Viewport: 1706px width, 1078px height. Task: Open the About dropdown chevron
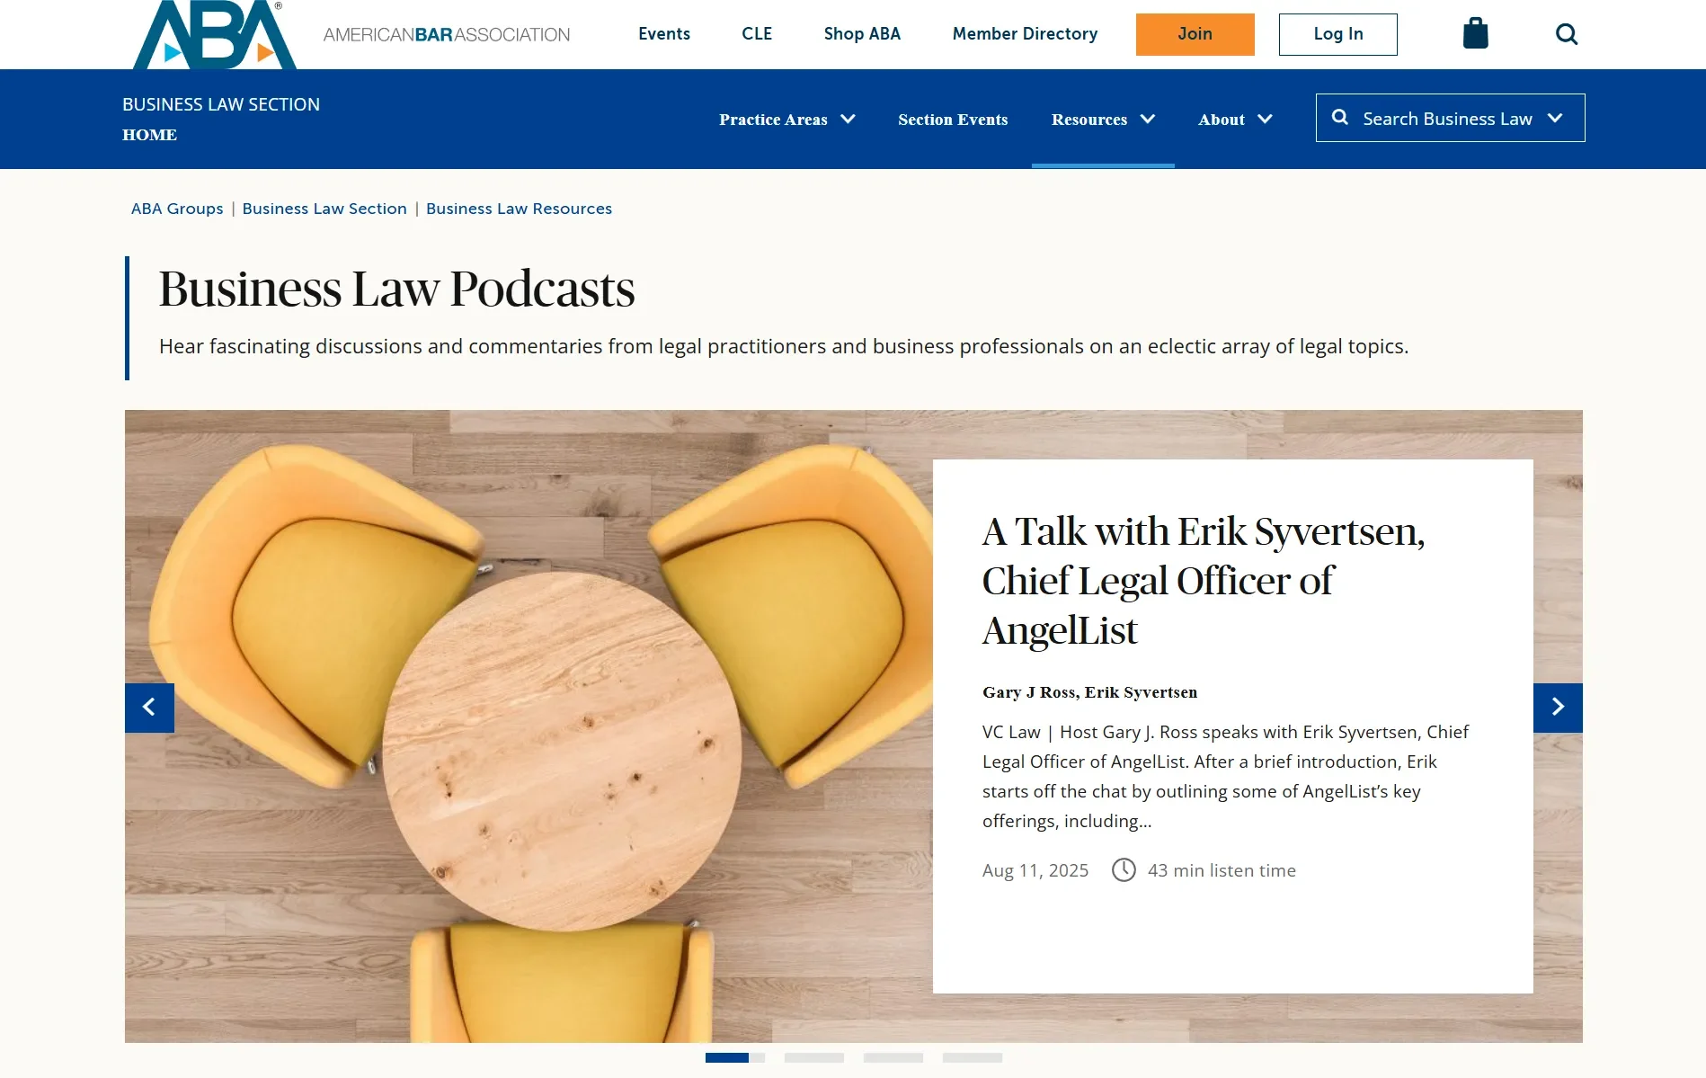[1265, 119]
